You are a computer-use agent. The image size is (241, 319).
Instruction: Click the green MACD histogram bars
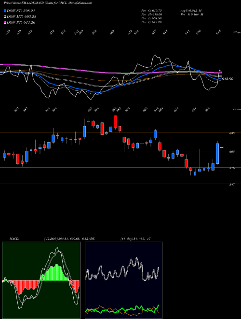click(54, 273)
